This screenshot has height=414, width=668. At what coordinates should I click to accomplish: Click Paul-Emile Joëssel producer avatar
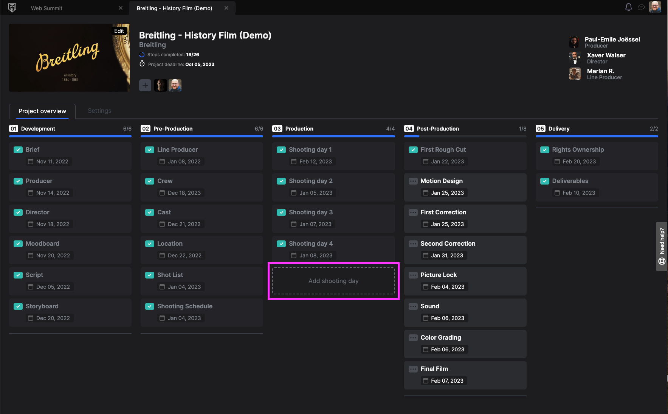[574, 42]
